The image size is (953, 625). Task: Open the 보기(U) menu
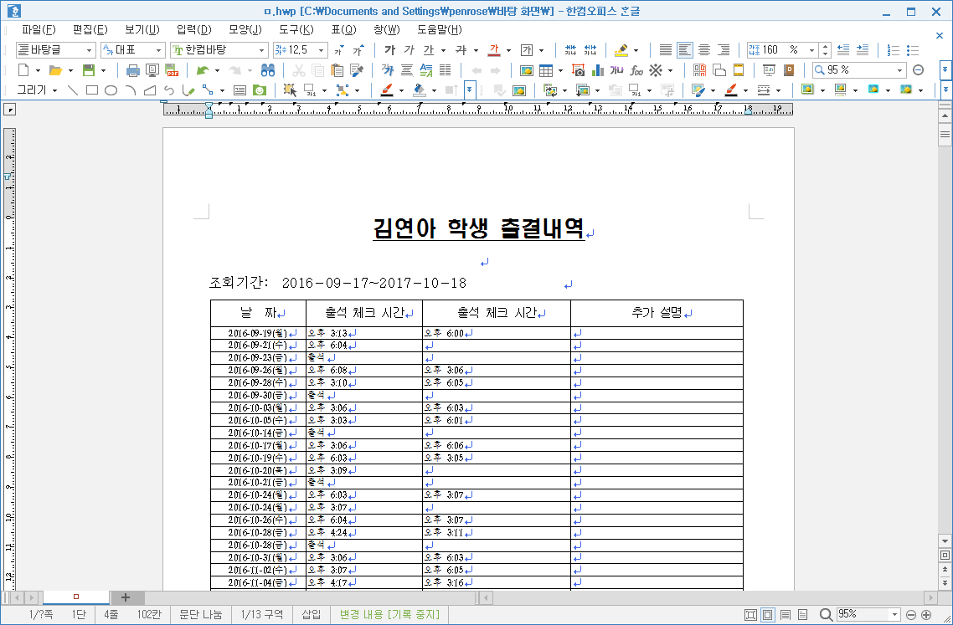[x=142, y=30]
